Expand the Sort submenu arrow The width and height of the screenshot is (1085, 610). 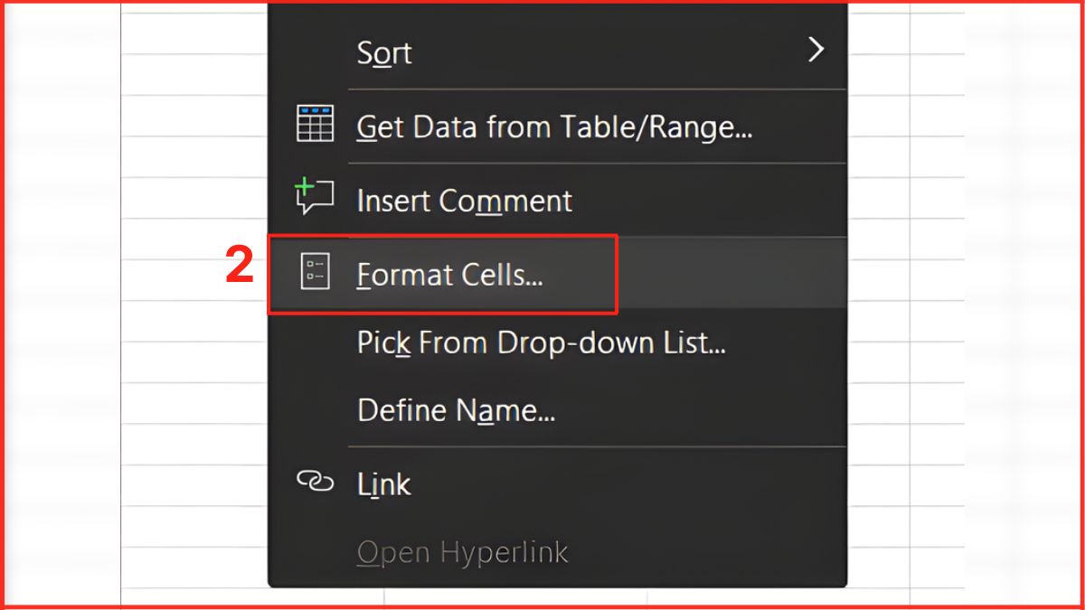(x=816, y=49)
